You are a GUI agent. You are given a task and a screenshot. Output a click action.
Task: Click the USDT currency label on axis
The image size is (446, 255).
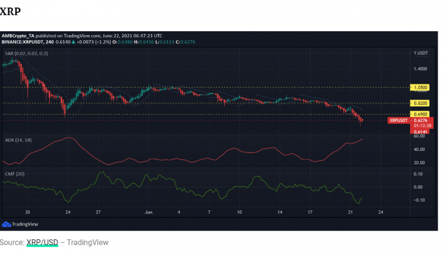[x=423, y=53]
